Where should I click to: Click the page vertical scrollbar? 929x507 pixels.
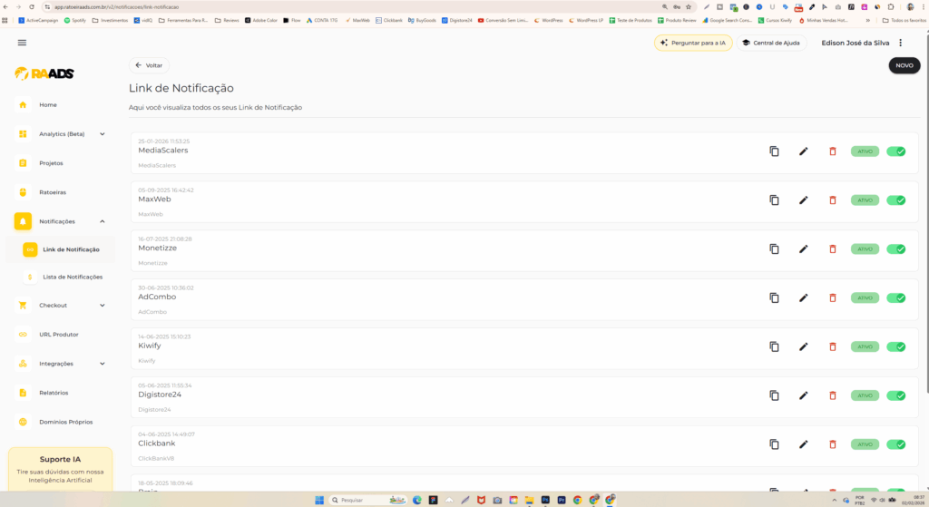coord(926,213)
